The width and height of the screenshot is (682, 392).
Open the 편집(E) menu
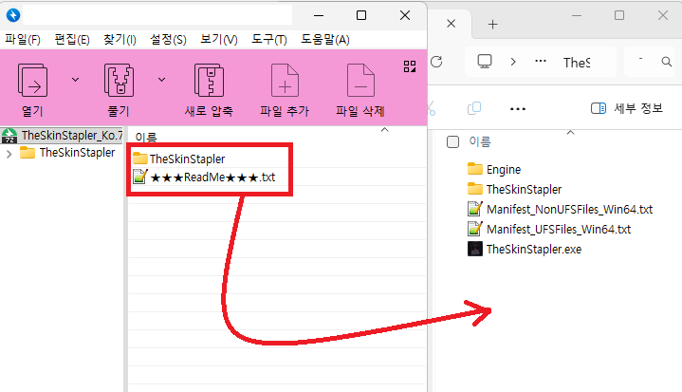click(72, 40)
